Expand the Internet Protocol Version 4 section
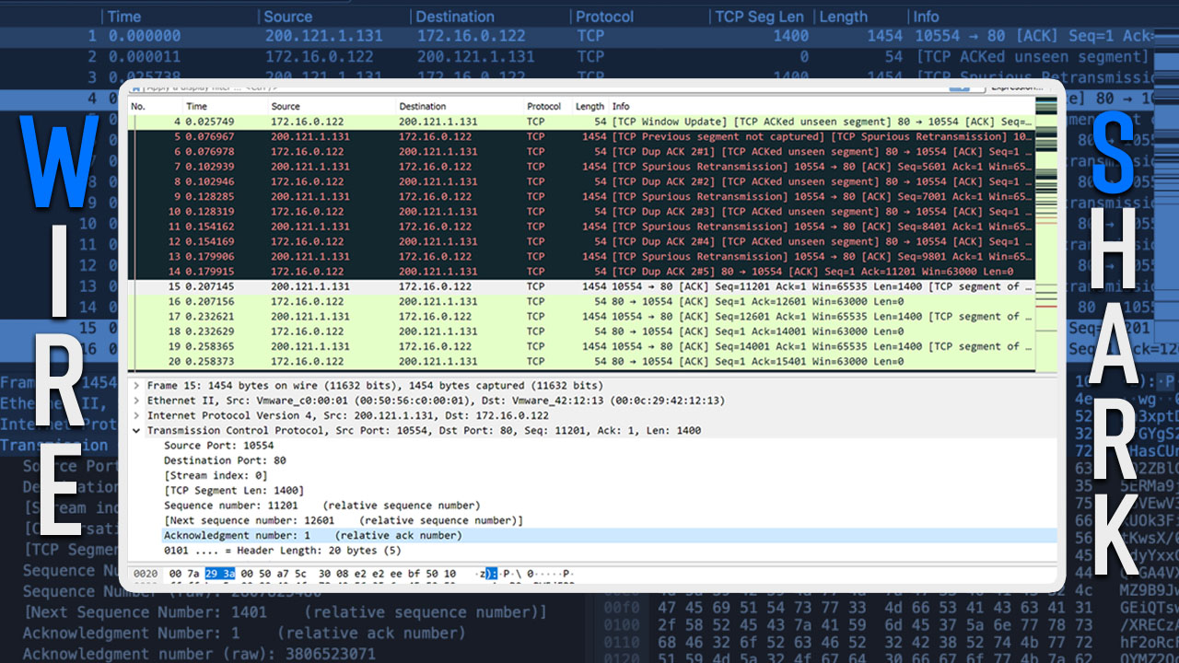The image size is (1179, 663). click(137, 415)
